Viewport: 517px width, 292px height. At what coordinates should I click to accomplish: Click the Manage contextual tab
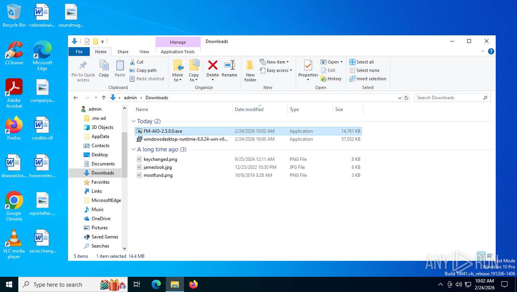tap(178, 42)
